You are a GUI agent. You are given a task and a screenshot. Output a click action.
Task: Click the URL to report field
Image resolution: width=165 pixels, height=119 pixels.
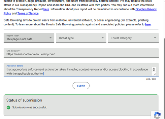click(81, 53)
